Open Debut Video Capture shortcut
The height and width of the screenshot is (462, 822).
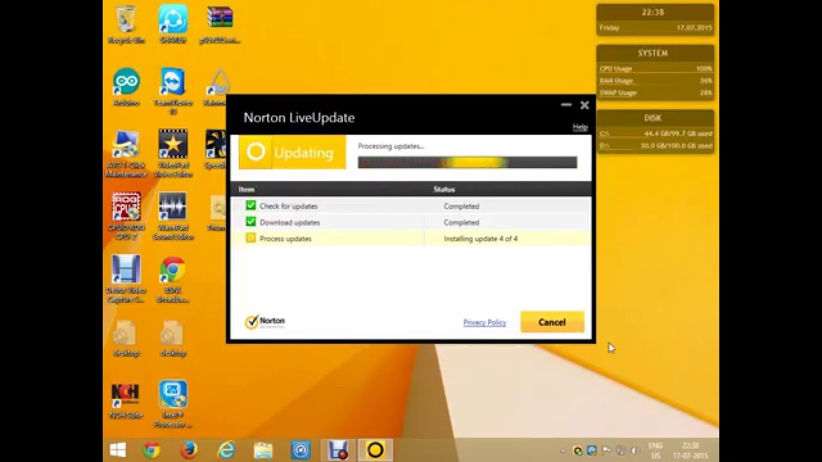(x=127, y=278)
